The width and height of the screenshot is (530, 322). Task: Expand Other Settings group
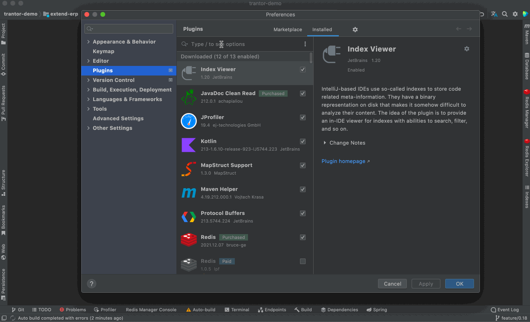(x=88, y=128)
